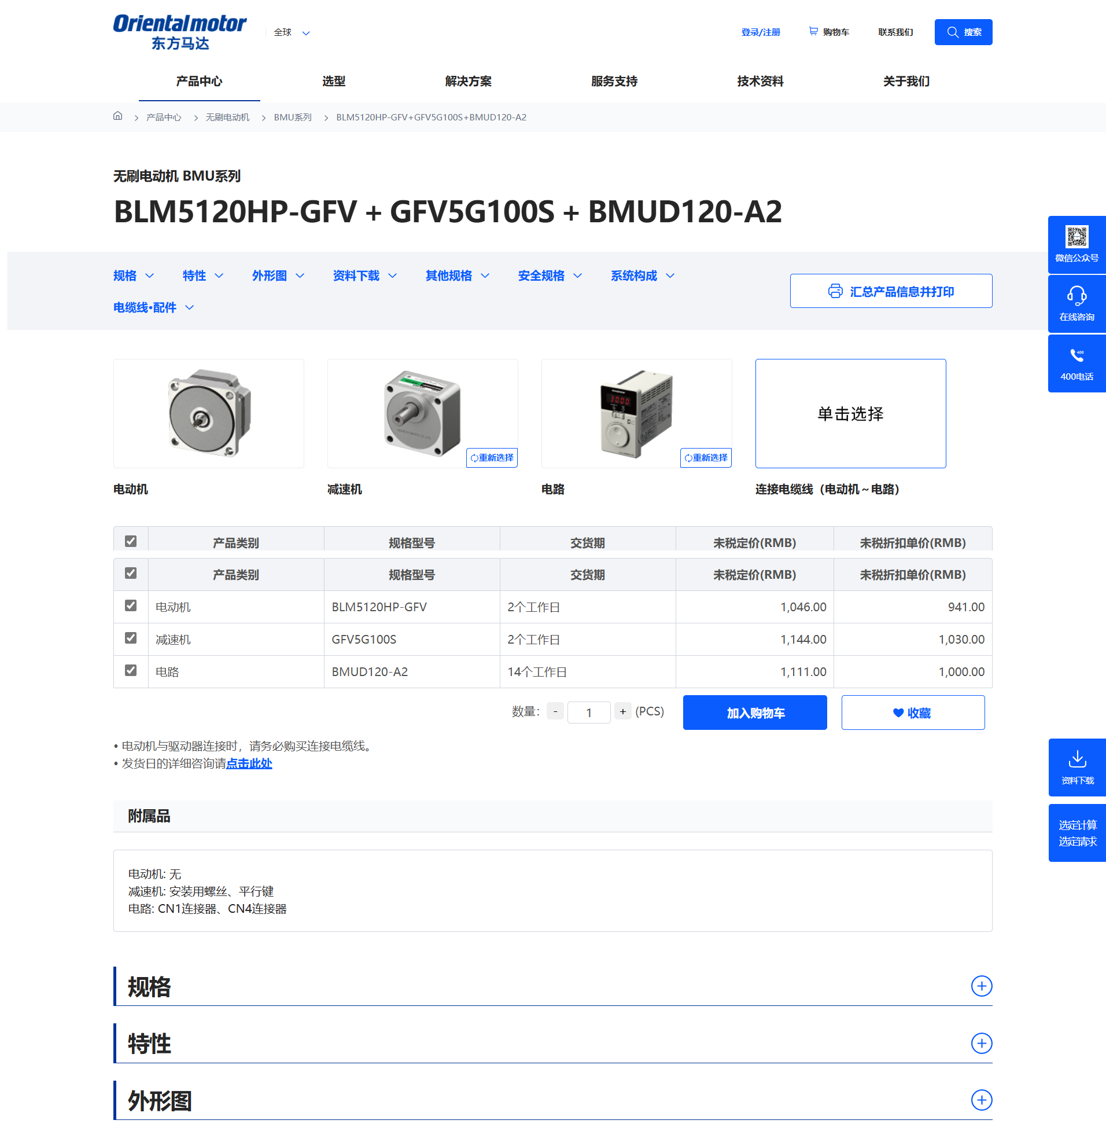Start an online consultation from the sidebar

pyautogui.click(x=1076, y=304)
